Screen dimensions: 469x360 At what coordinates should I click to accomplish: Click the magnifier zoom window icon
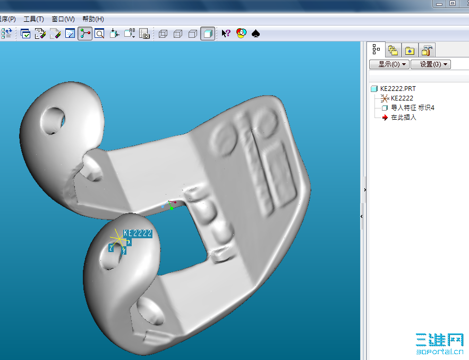coord(99,34)
